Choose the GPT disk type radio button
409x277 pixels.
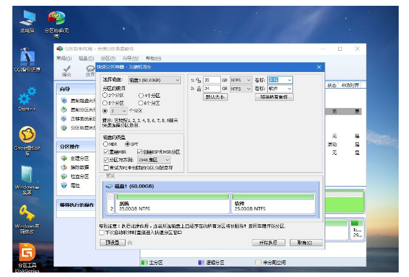(128, 144)
